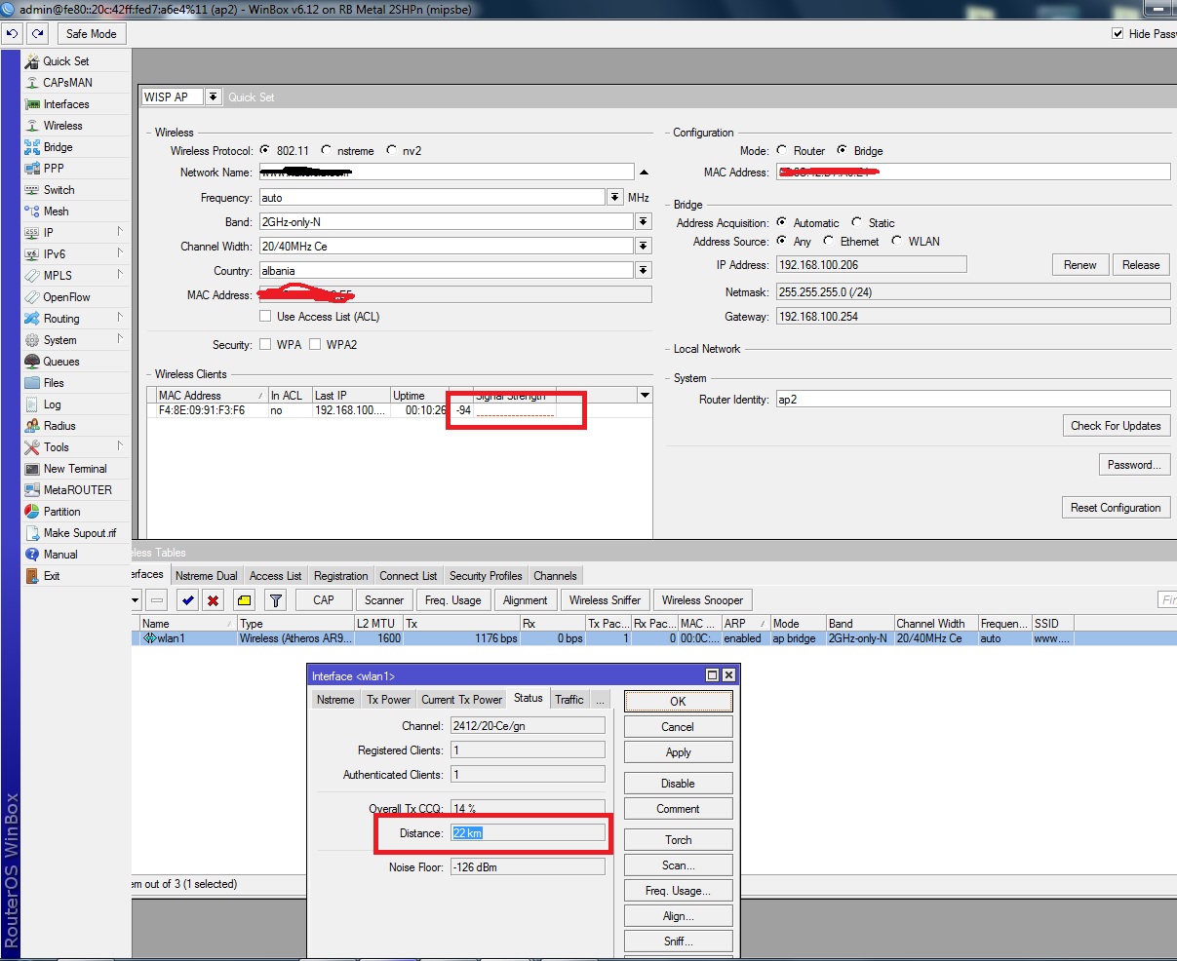Open the Interfaces icon in sidebar
Image resolution: width=1177 pixels, height=961 pixels.
[x=32, y=104]
